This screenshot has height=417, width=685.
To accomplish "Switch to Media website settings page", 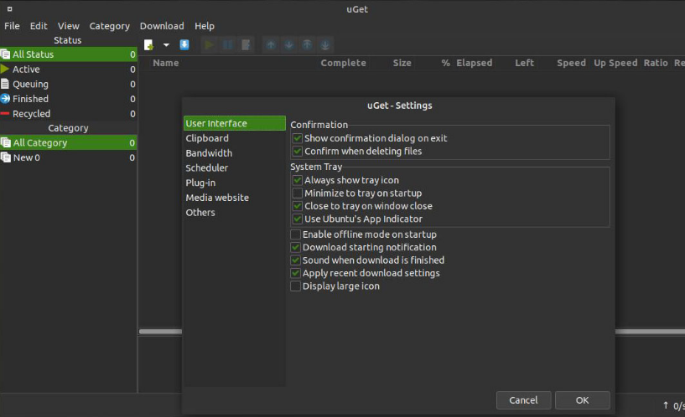I will [235, 198].
